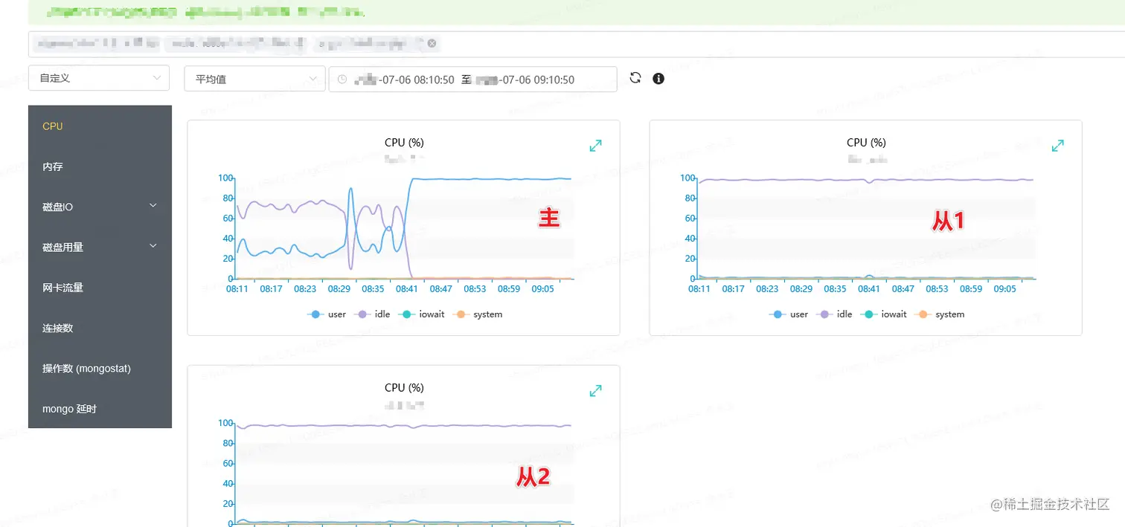Open the 平均值 aggregation dropdown

[x=254, y=79]
